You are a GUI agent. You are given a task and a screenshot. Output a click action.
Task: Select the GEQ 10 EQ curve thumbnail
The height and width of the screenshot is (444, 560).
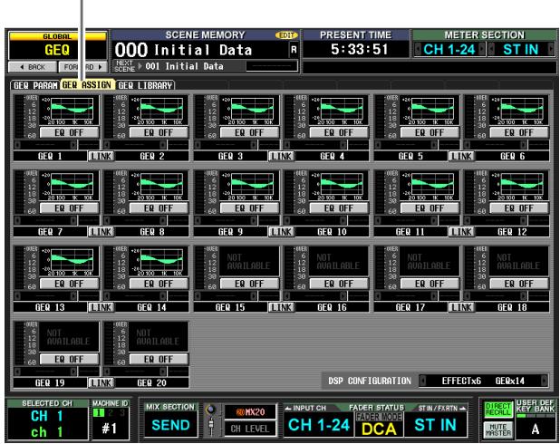tap(342, 184)
